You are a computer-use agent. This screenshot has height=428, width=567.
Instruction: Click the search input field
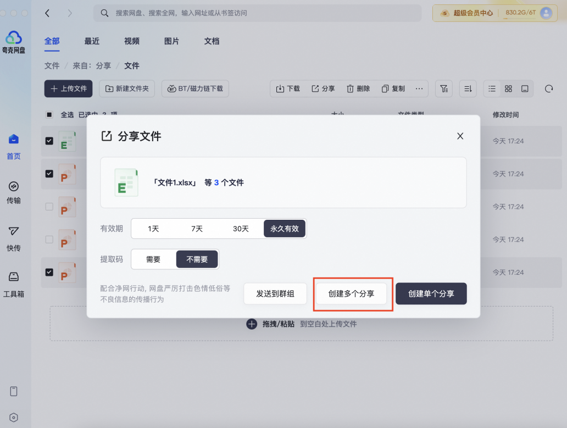click(x=258, y=13)
